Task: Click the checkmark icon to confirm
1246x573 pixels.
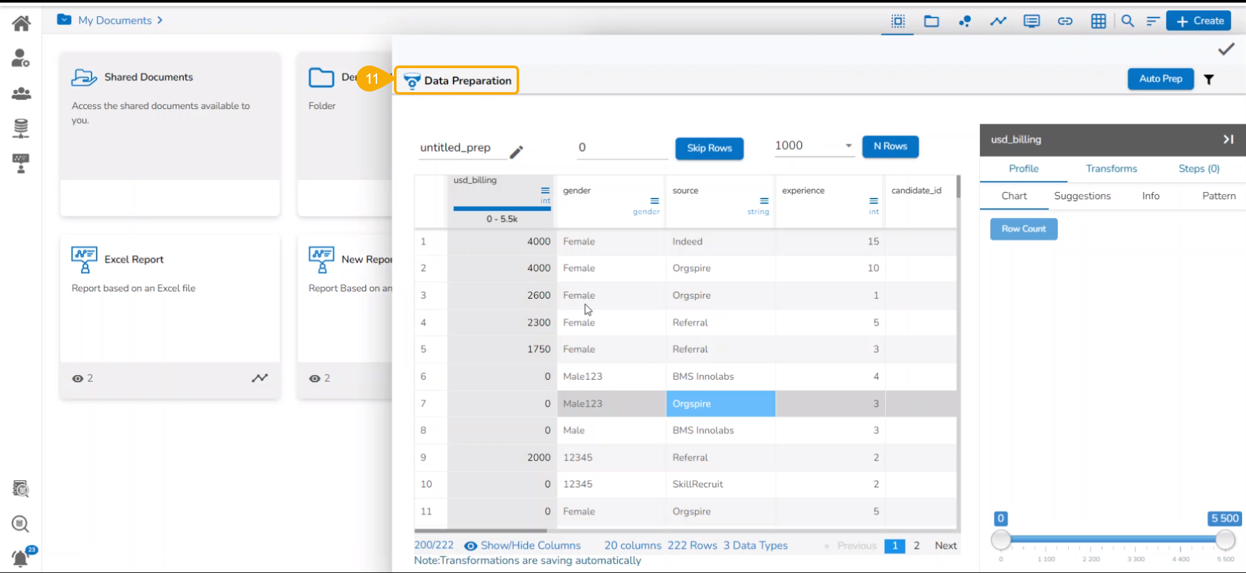Action: [1226, 49]
